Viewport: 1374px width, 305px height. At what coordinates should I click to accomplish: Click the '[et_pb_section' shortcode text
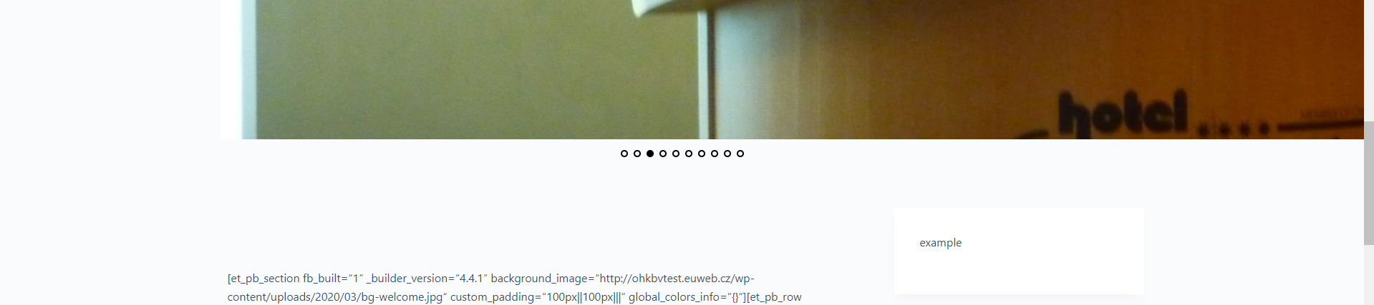click(263, 279)
